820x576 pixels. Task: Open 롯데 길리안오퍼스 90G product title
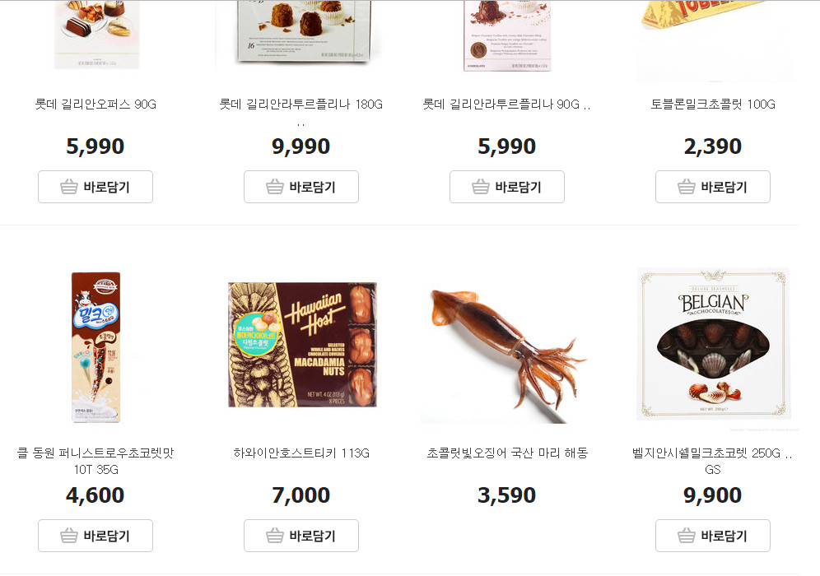point(96,104)
